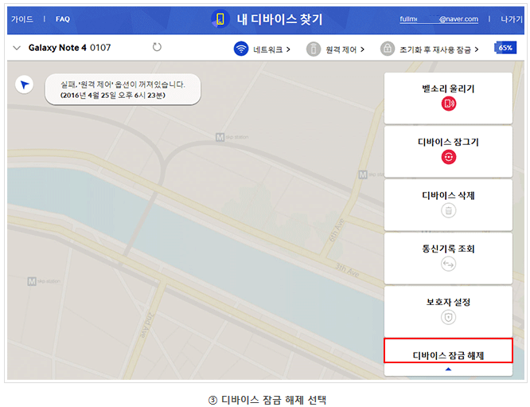
Task: Click the metro station marker at map top
Action: pos(220,137)
